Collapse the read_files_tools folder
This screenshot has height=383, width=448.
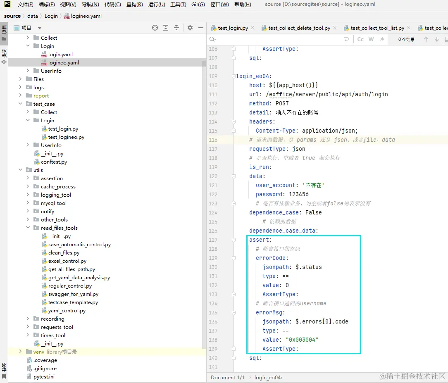pyautogui.click(x=28, y=228)
